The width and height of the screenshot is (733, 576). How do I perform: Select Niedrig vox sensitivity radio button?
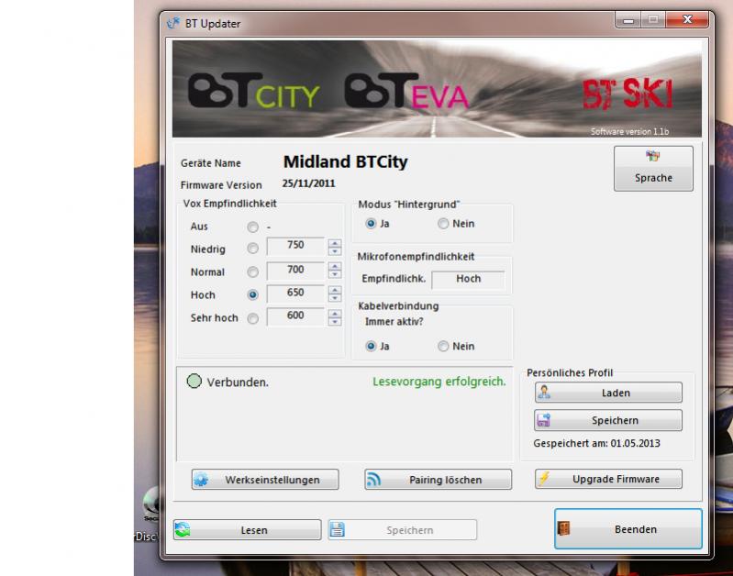[252, 249]
